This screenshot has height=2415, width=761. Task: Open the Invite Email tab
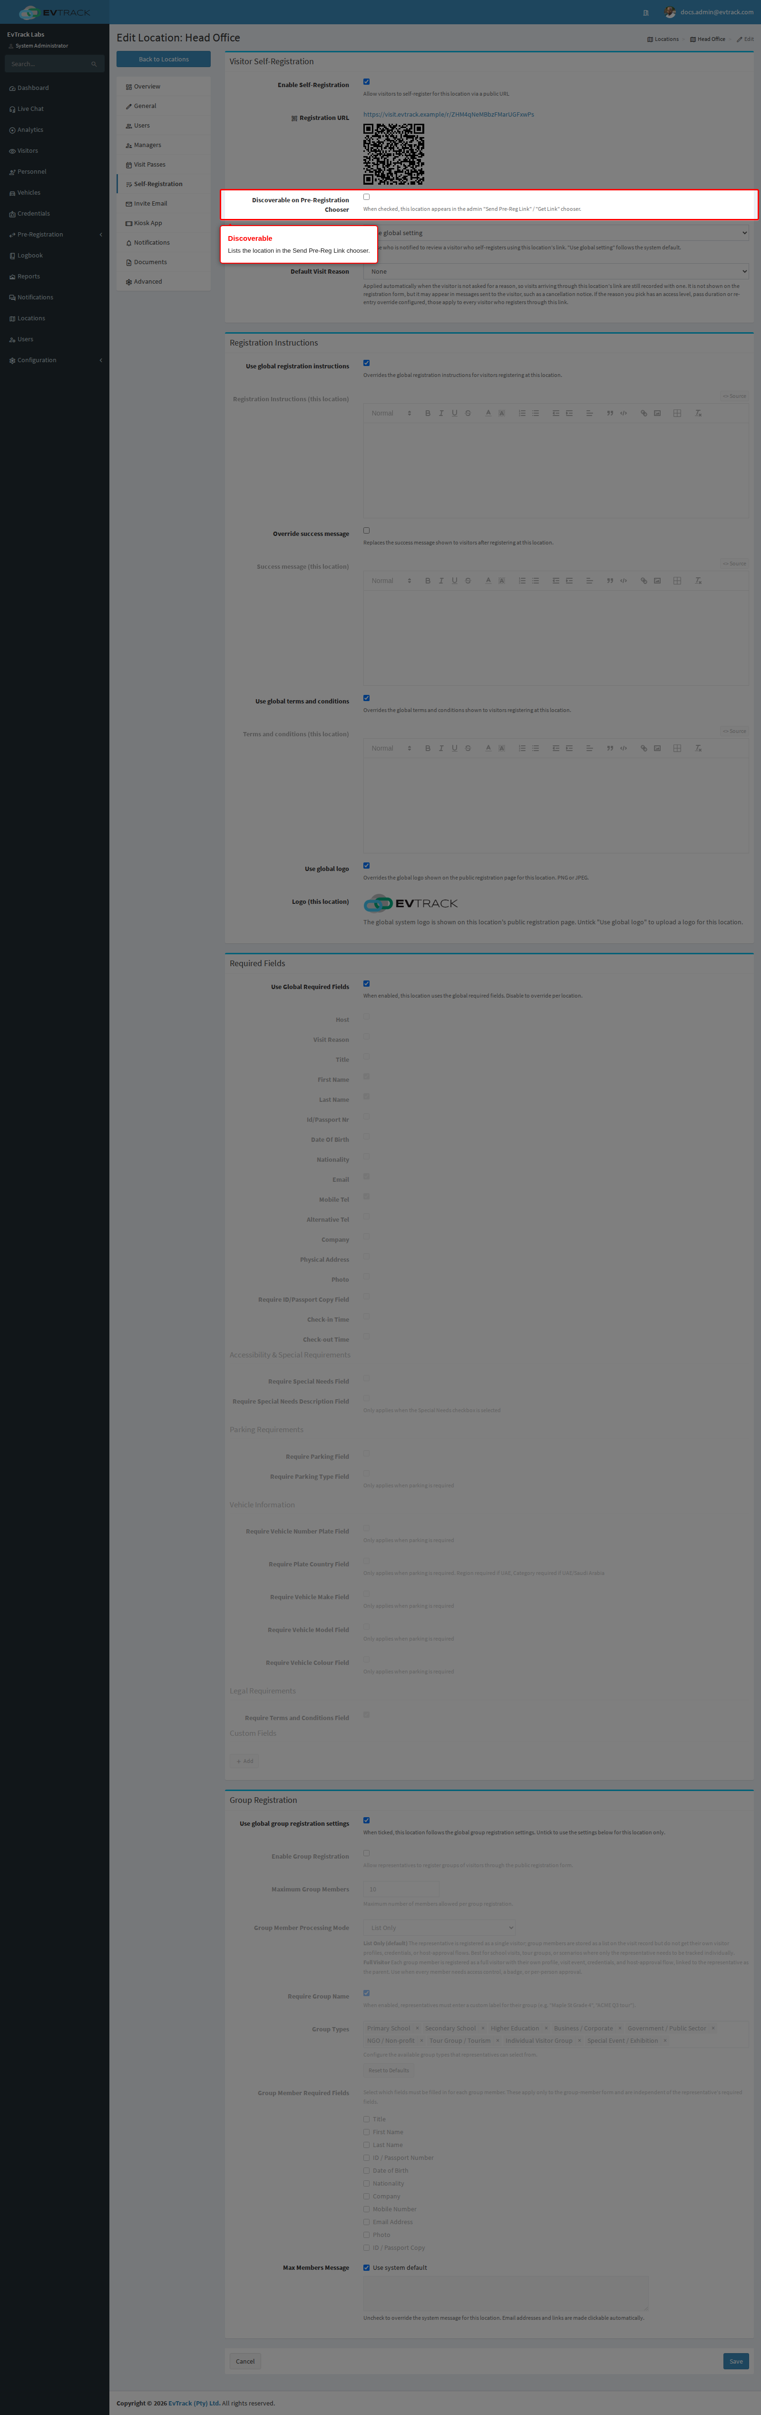(x=164, y=203)
